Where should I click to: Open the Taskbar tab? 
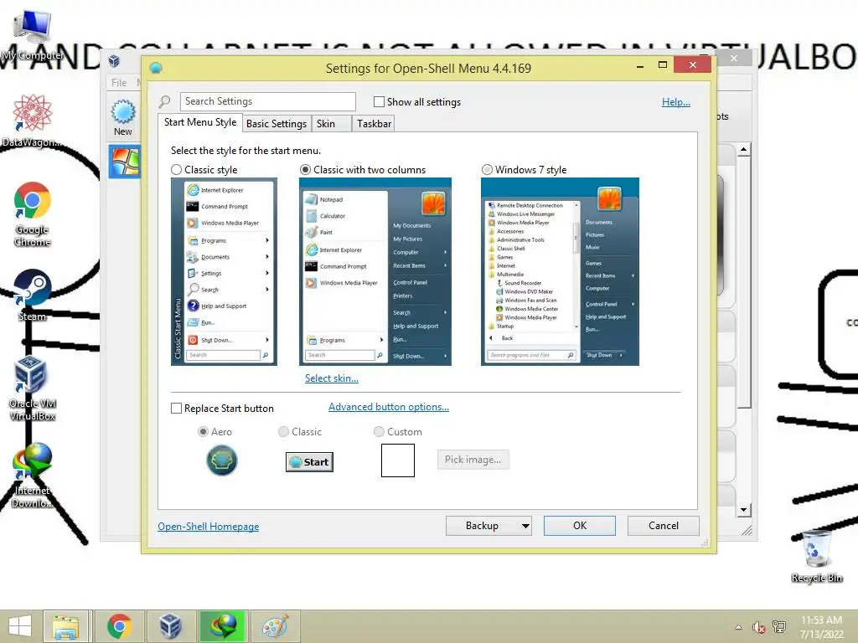(x=374, y=124)
